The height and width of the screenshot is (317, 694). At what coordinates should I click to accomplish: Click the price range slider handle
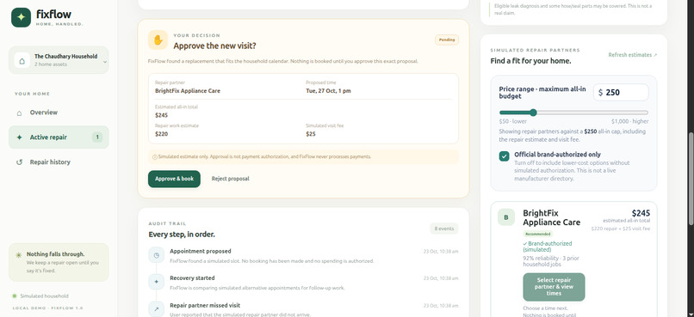pyautogui.click(x=533, y=113)
